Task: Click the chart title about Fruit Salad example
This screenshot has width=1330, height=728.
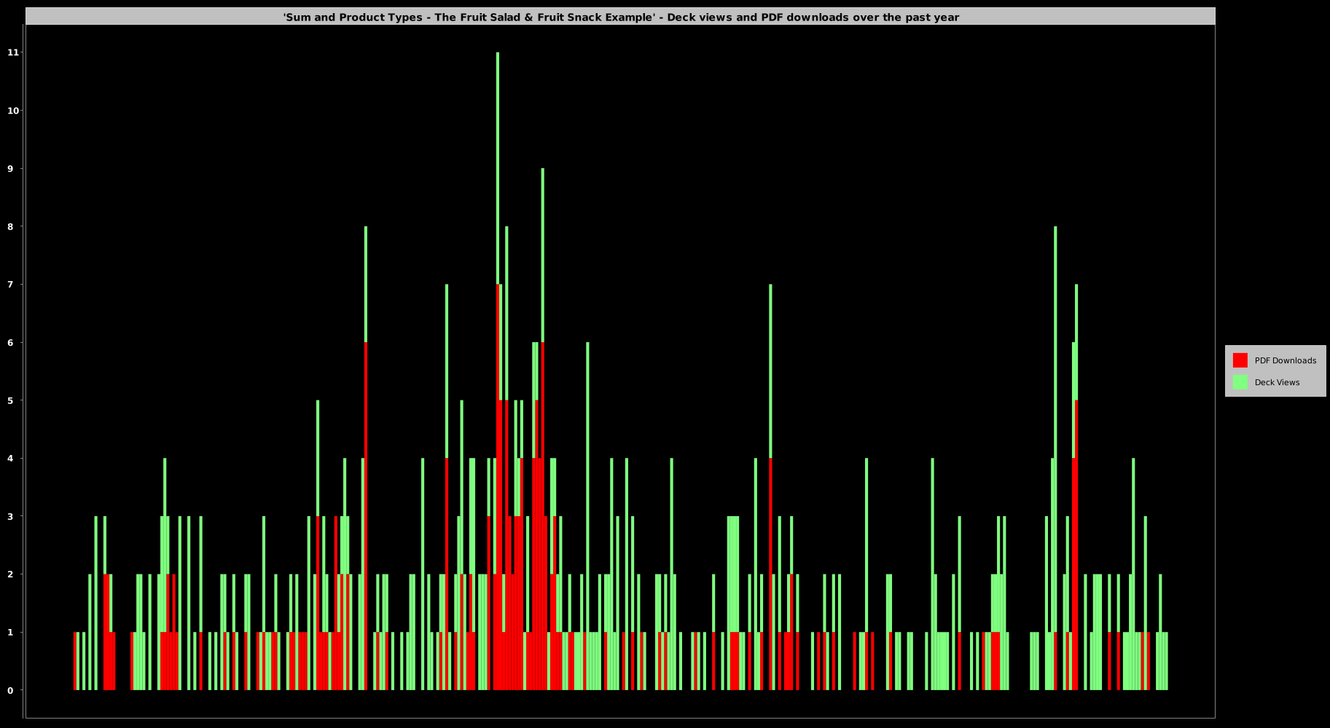Action: [621, 17]
